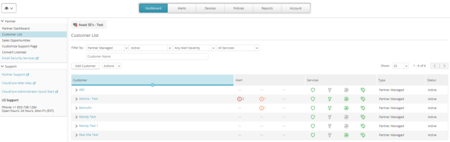Click the remote control monitors icon for ABC
Viewport: 450px width, 142px height.
(363, 90)
